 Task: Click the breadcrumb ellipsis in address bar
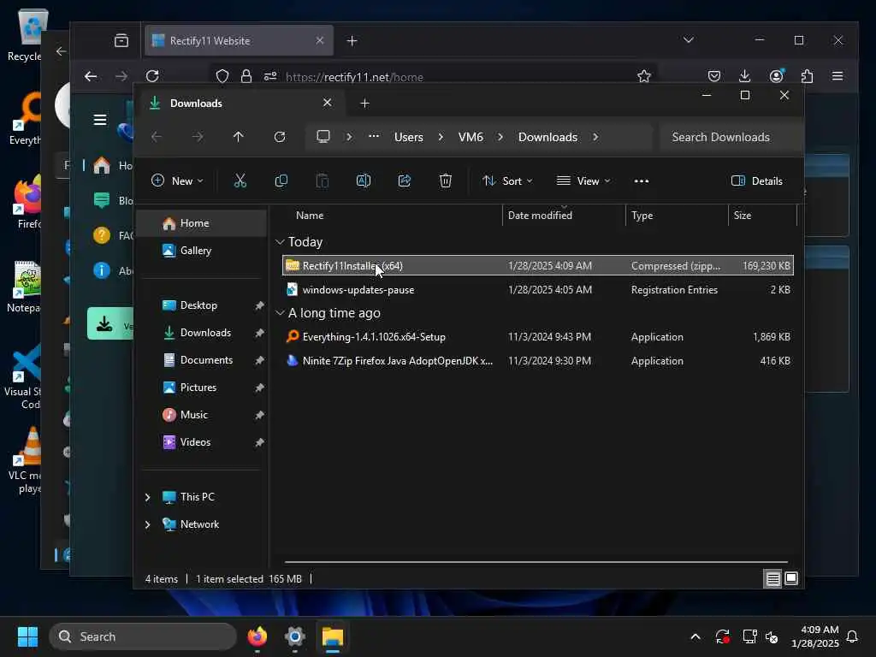374,137
